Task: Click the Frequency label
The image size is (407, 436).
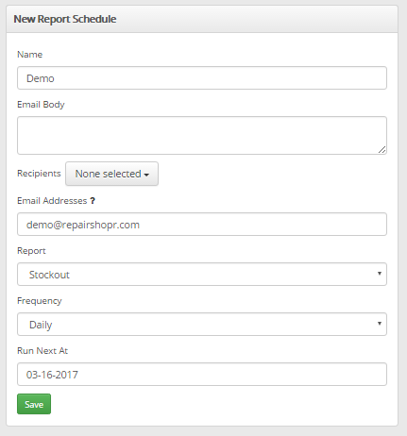Action: (40, 301)
